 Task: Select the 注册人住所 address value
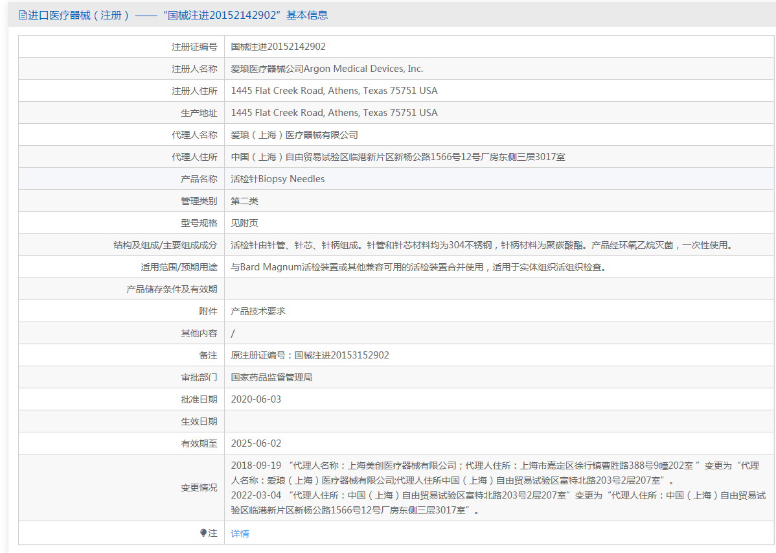(334, 91)
